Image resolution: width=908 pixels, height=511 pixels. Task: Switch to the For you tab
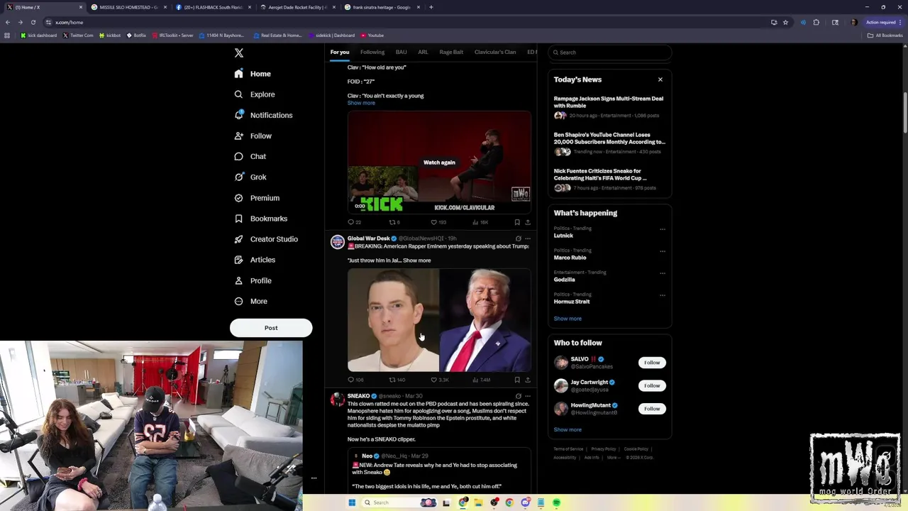(x=340, y=52)
